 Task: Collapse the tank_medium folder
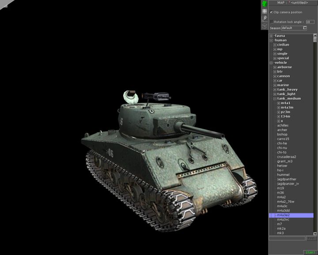click(x=275, y=99)
